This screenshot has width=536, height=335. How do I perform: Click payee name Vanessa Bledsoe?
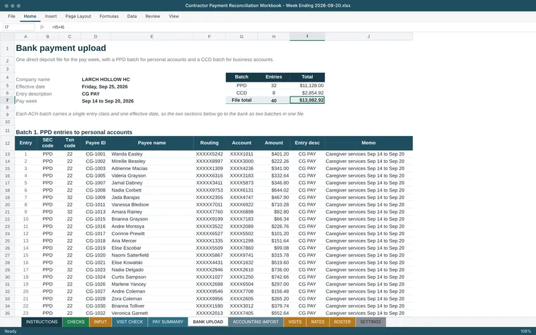130,205
